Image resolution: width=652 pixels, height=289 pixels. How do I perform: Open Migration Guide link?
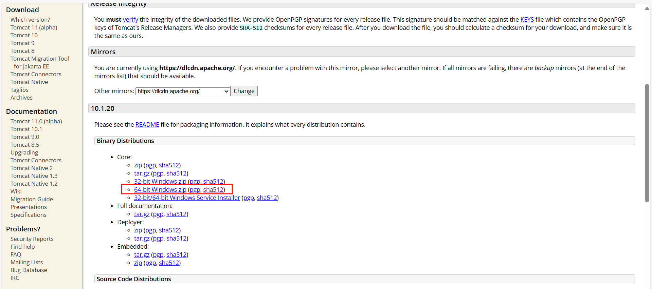(32, 199)
